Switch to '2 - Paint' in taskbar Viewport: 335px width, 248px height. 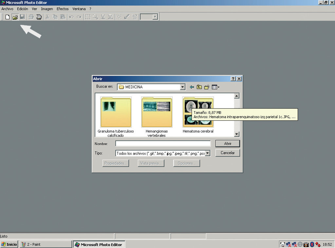pyautogui.click(x=46, y=244)
